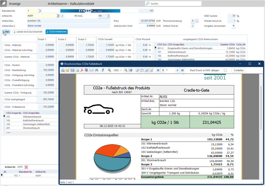Export preview with the PDF icon
The width and height of the screenshot is (265, 186).
pyautogui.click(x=82, y=70)
